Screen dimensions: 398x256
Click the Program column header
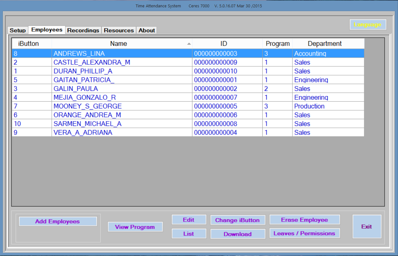tap(277, 44)
